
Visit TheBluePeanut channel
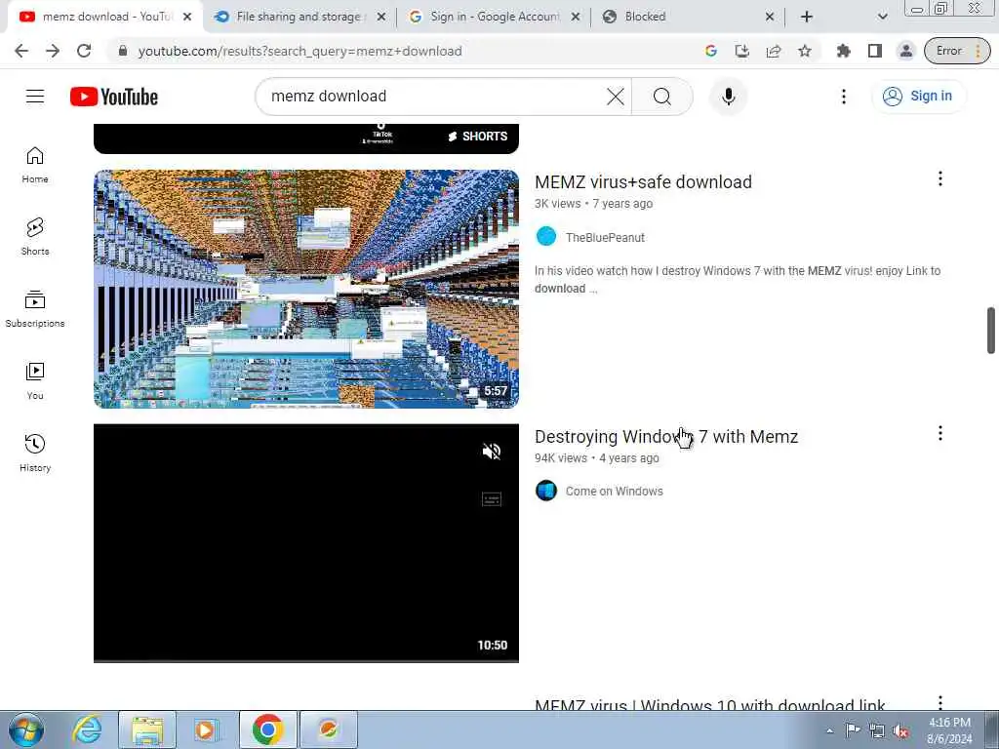[x=605, y=238]
